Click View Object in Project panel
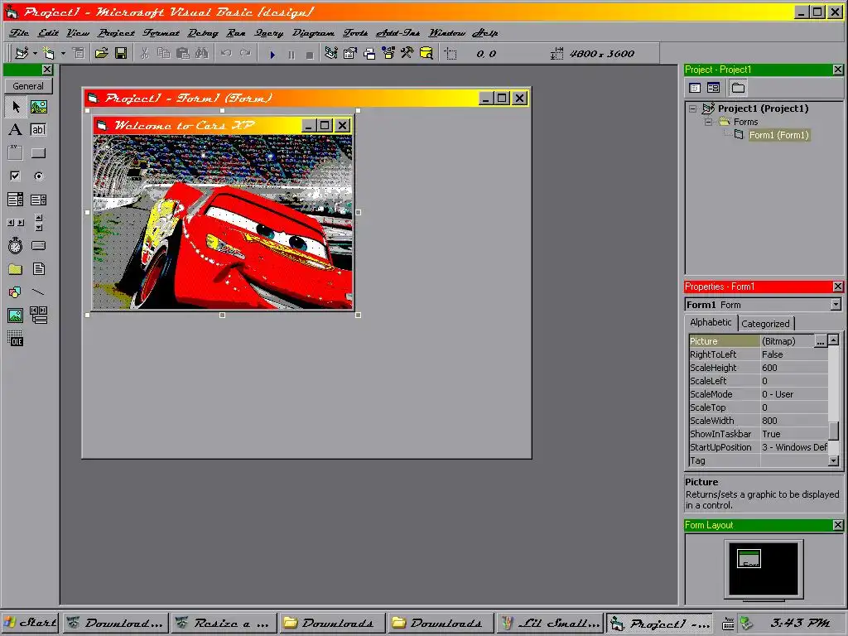Viewport: 848px width, 636px height. point(713,88)
